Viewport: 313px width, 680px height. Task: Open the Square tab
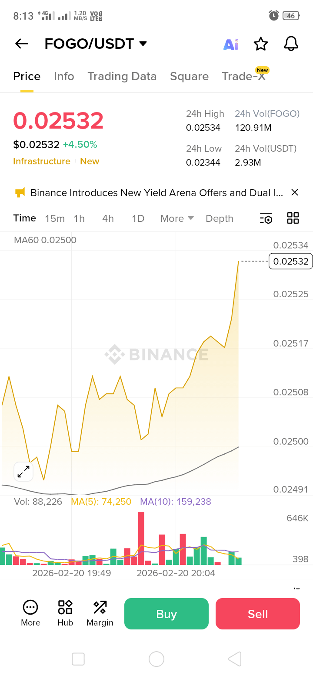[x=189, y=76]
